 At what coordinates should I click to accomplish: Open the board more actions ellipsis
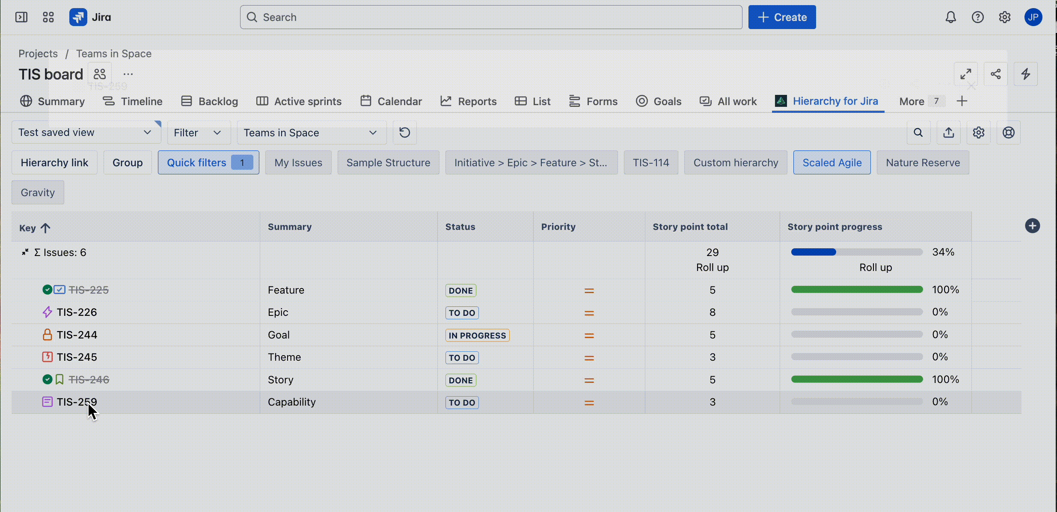(128, 74)
